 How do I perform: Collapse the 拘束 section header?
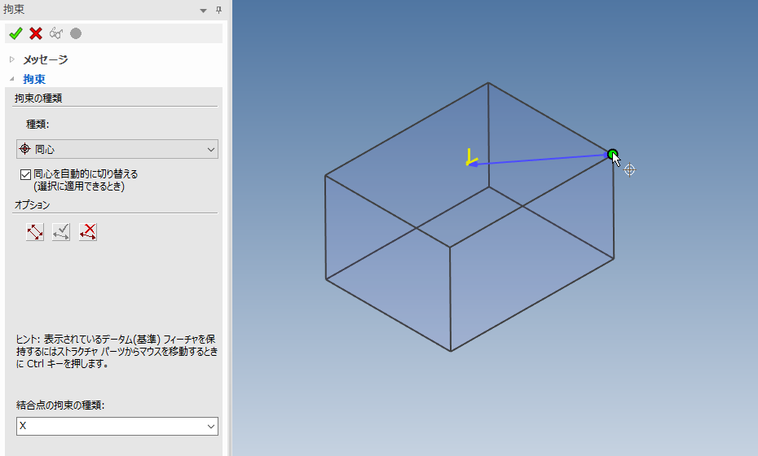(x=11, y=79)
